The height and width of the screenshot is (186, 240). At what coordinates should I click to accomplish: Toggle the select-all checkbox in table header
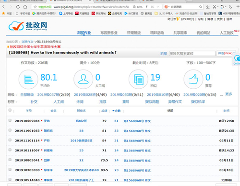10,110
